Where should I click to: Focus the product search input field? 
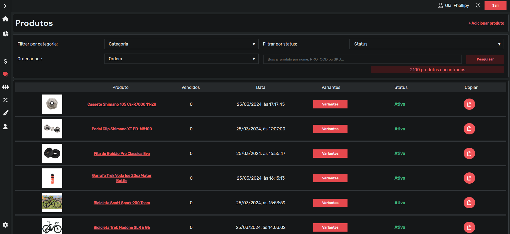click(362, 59)
